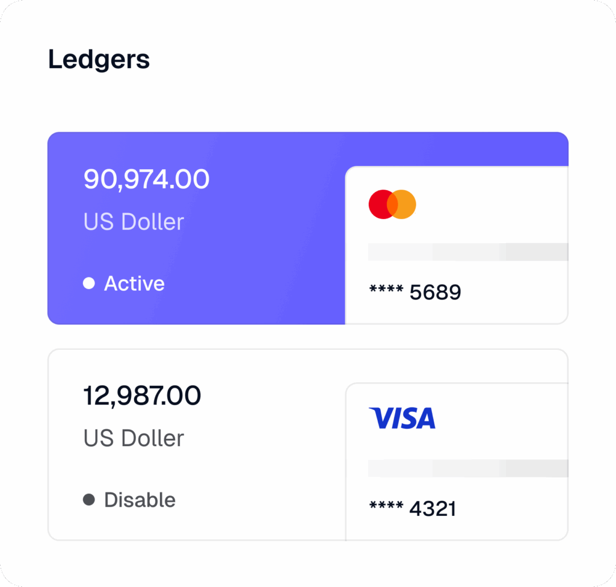Screen dimensions: 616x587
Task: Click the white Active status dot
Action: [89, 283]
